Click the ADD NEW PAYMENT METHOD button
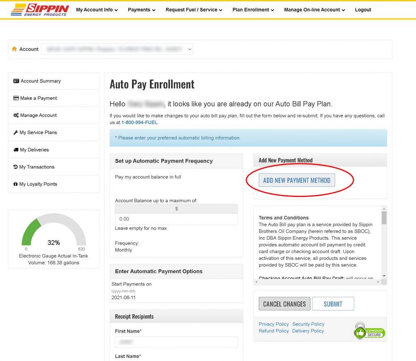Image resolution: width=416 pixels, height=361 pixels. (x=297, y=180)
